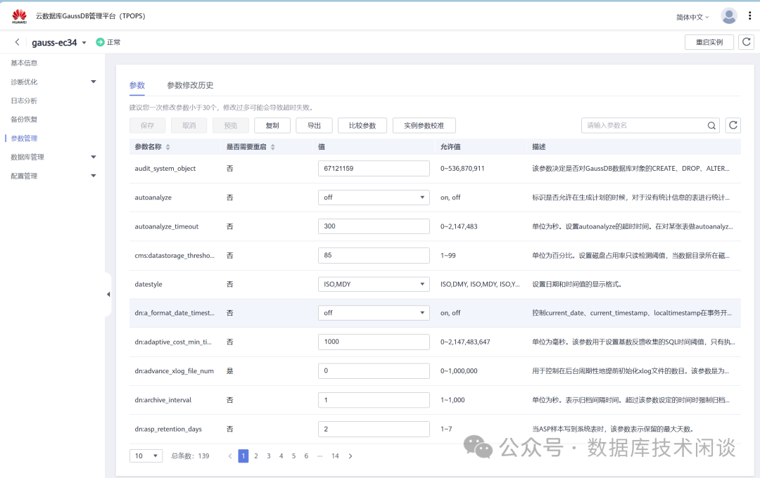
Task: Open the 简体中文 language dropdown
Action: tap(692, 17)
